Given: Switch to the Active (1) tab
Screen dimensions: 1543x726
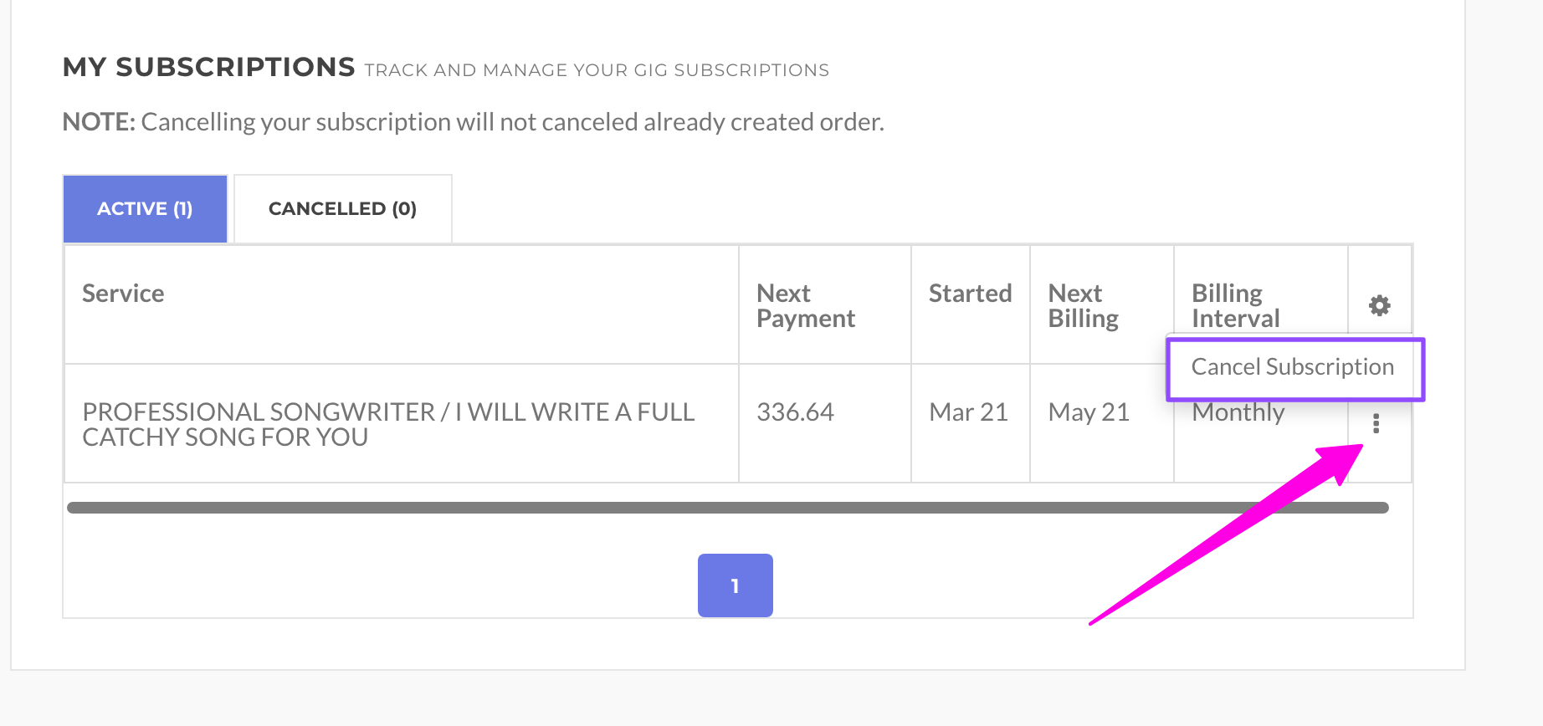Looking at the screenshot, I should [x=145, y=209].
